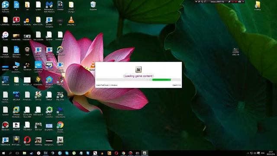Launch Opera from the desktop icon
The image size is (277, 156).
pos(27,141)
